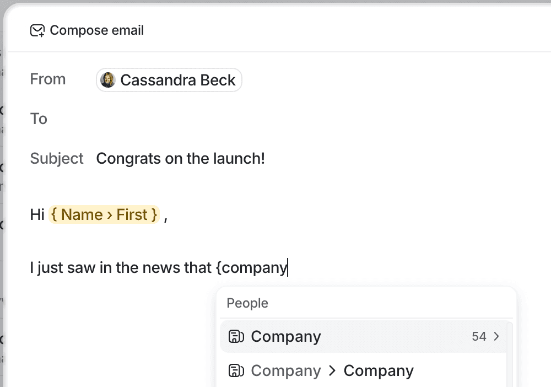Click the { Name > First } variable chip
Screen dimensions: 551x387
tap(104, 214)
